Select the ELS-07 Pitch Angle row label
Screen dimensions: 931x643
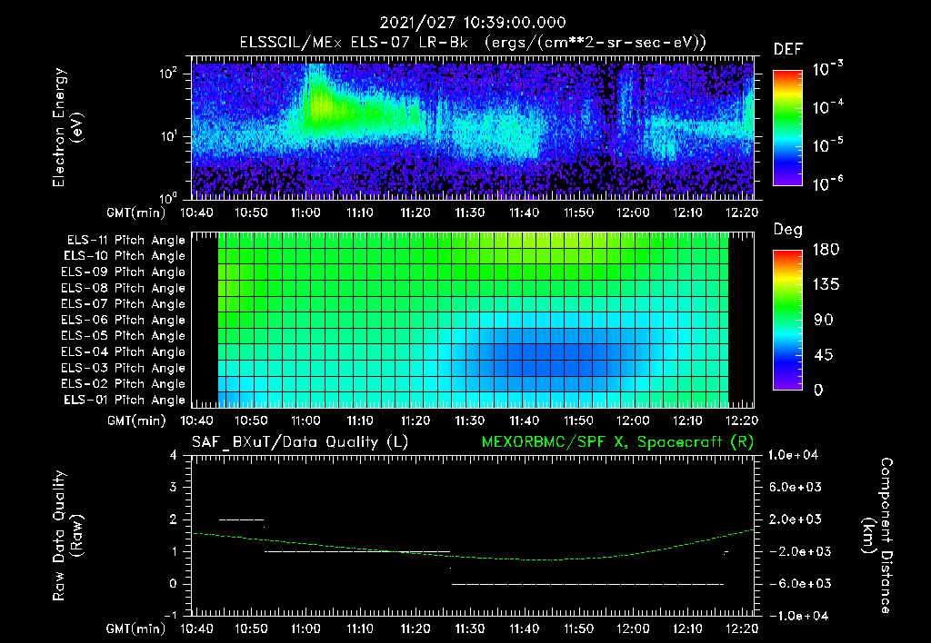[x=124, y=303]
